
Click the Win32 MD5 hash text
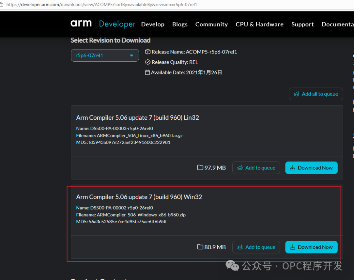pos(128,222)
